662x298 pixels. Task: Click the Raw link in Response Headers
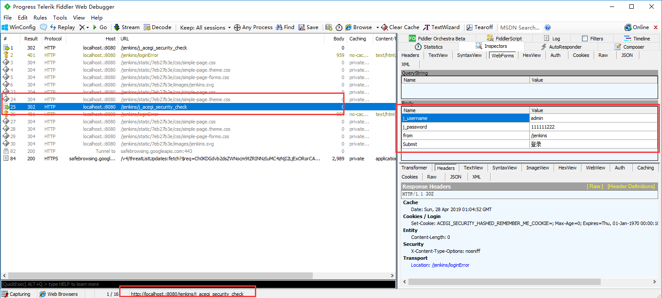[595, 186]
